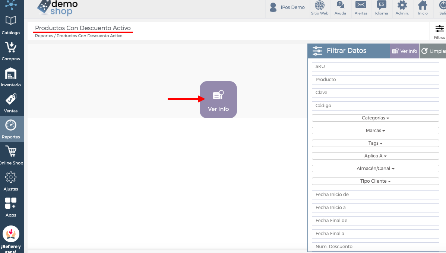Focus the Fecha Final a field
This screenshot has height=253, width=446.
[x=376, y=234]
